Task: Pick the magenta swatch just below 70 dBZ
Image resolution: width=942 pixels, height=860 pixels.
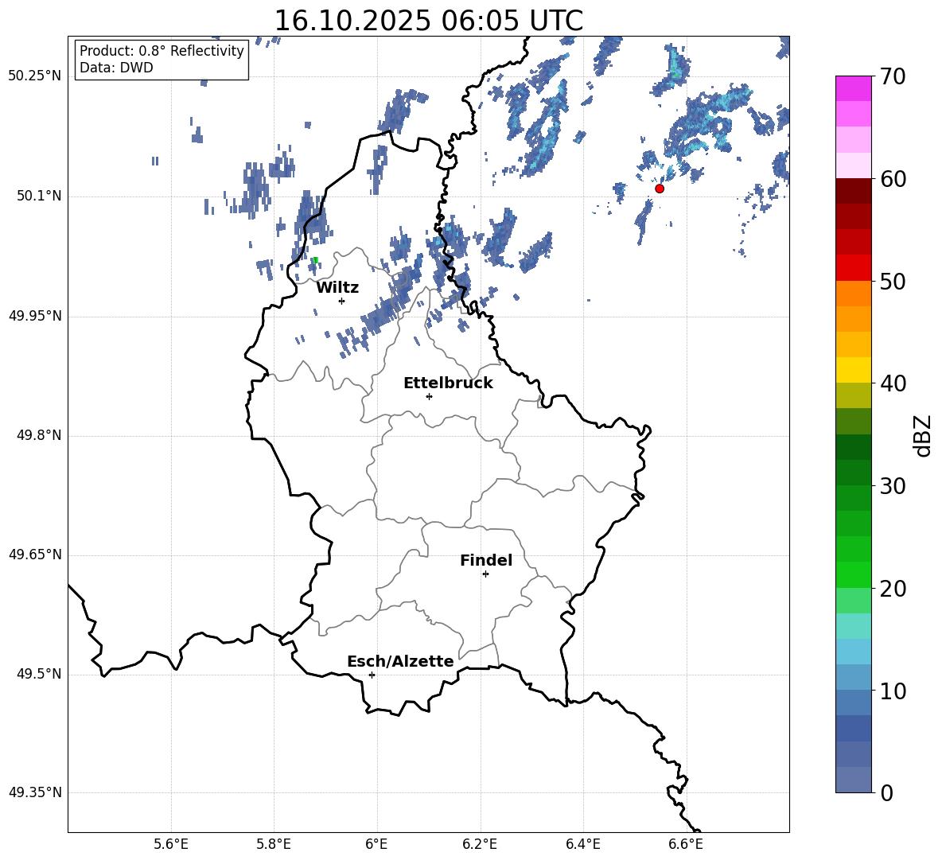Action: click(853, 89)
